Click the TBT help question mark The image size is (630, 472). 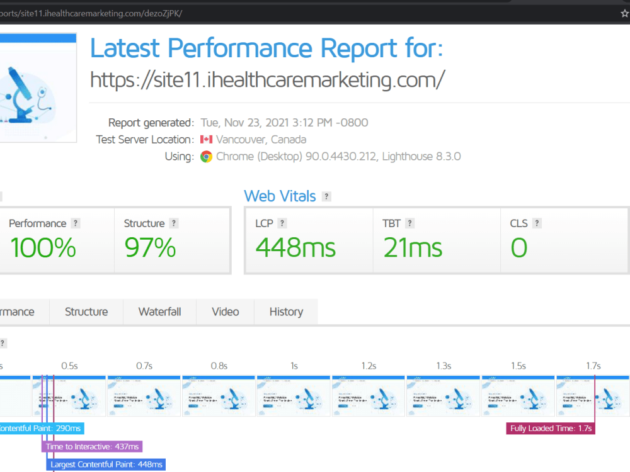409,223
